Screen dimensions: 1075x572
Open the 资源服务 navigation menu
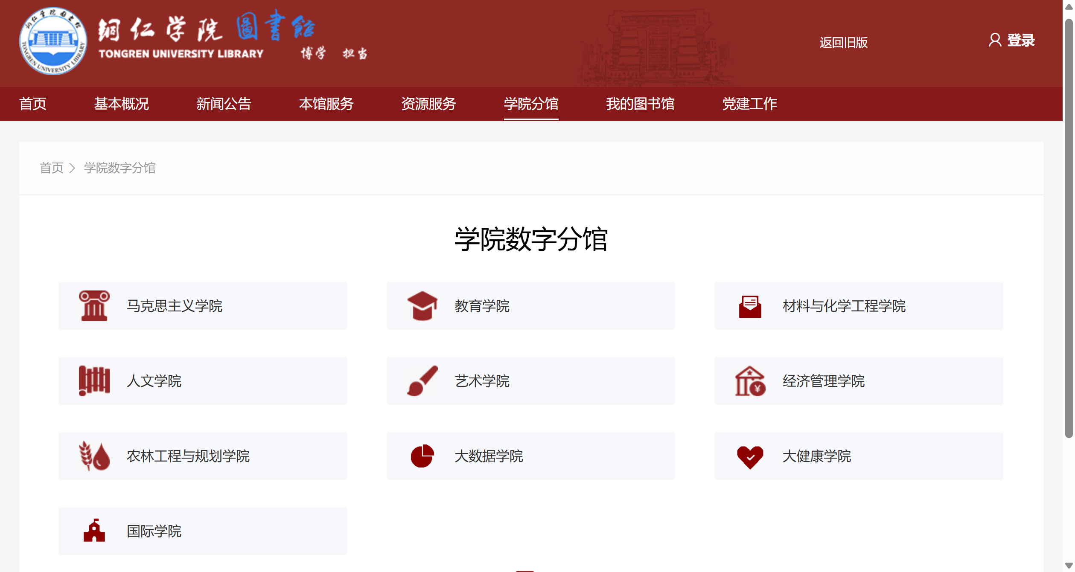[x=428, y=104]
